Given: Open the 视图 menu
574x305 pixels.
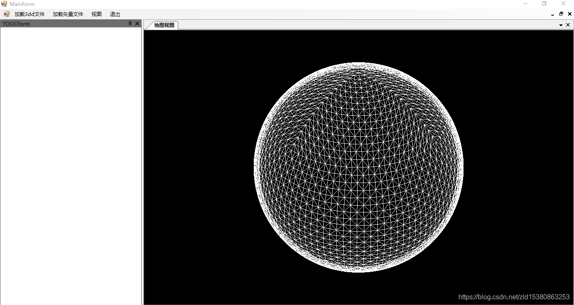Looking at the screenshot, I should click(x=97, y=14).
